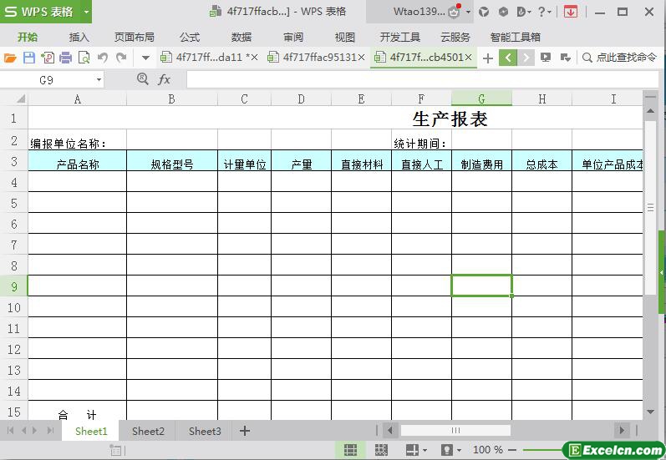
Task: Select the 生产报表 title cell
Action: click(450, 119)
